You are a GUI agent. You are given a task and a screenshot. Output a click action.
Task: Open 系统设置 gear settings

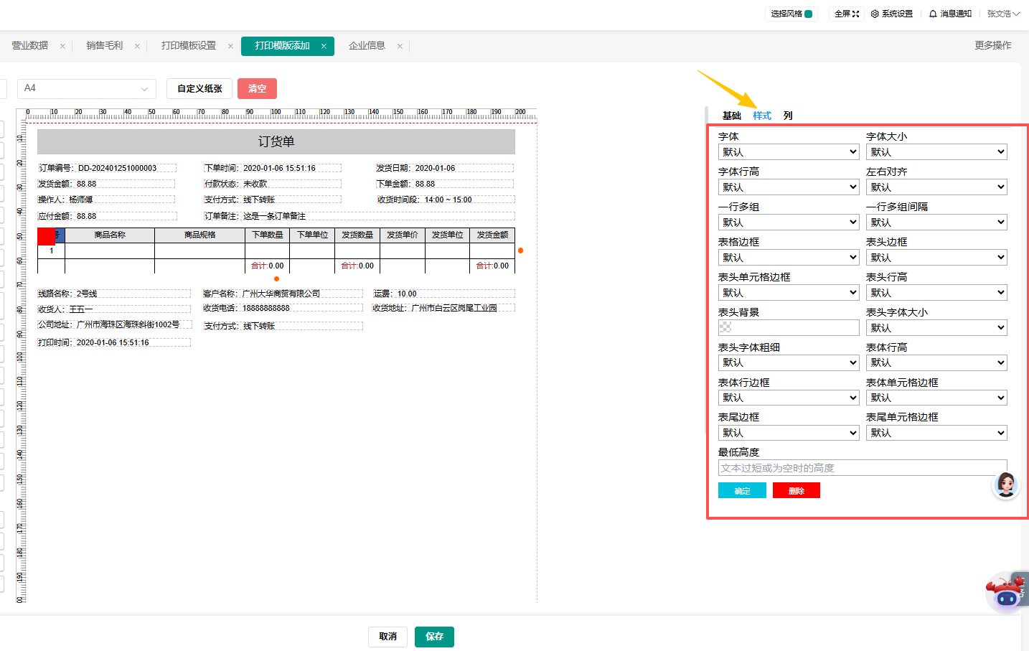click(x=892, y=14)
